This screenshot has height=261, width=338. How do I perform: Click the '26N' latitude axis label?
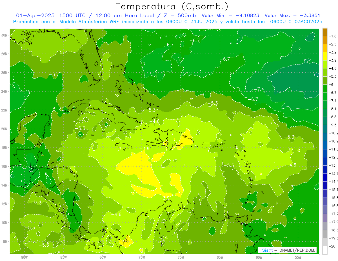tap(5, 73)
